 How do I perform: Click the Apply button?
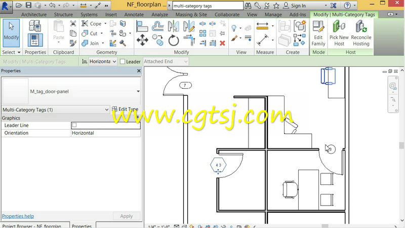click(x=127, y=216)
